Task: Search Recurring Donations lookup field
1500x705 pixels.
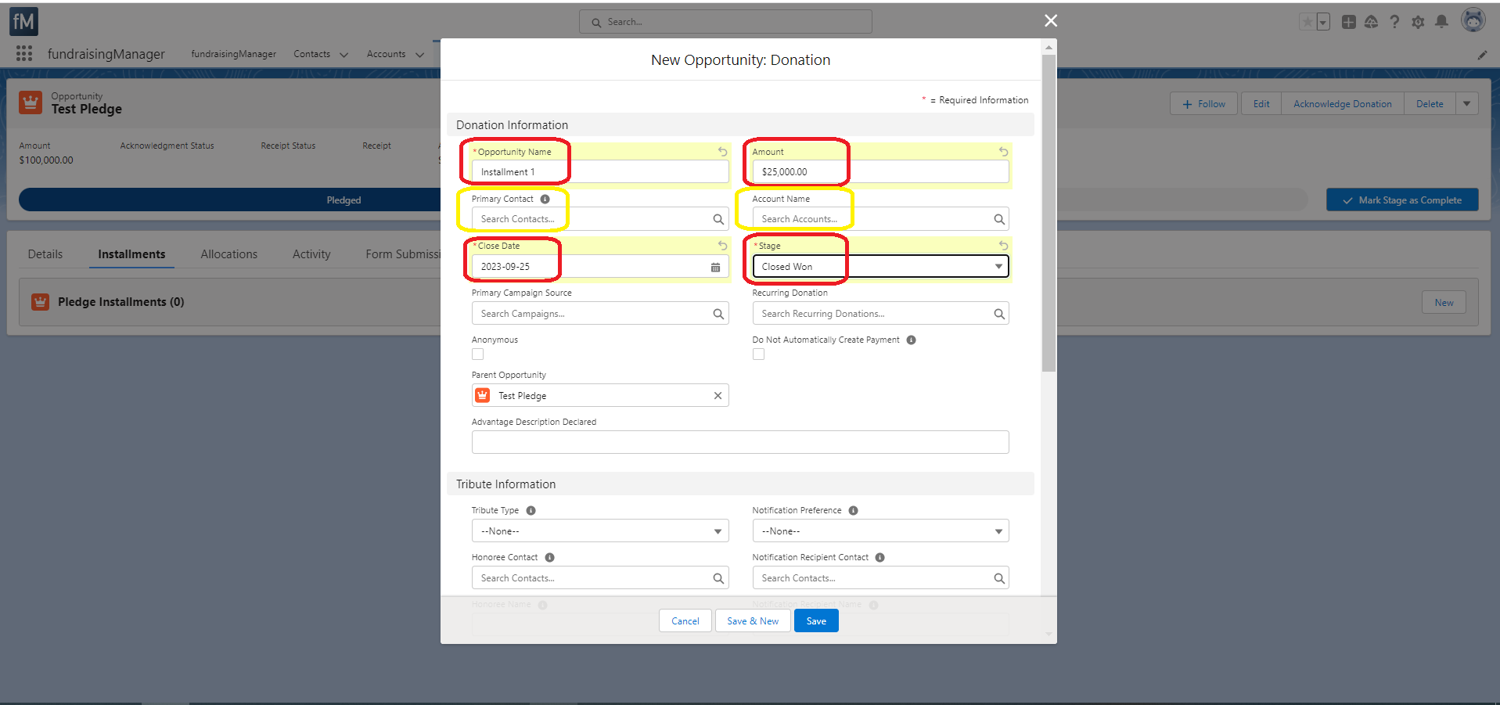Action: [880, 314]
